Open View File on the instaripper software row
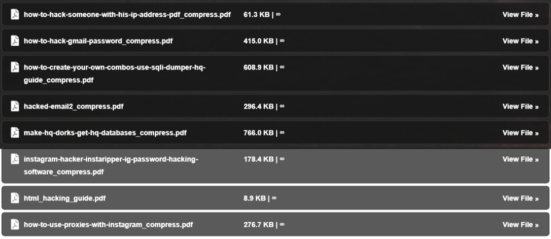 pos(520,159)
